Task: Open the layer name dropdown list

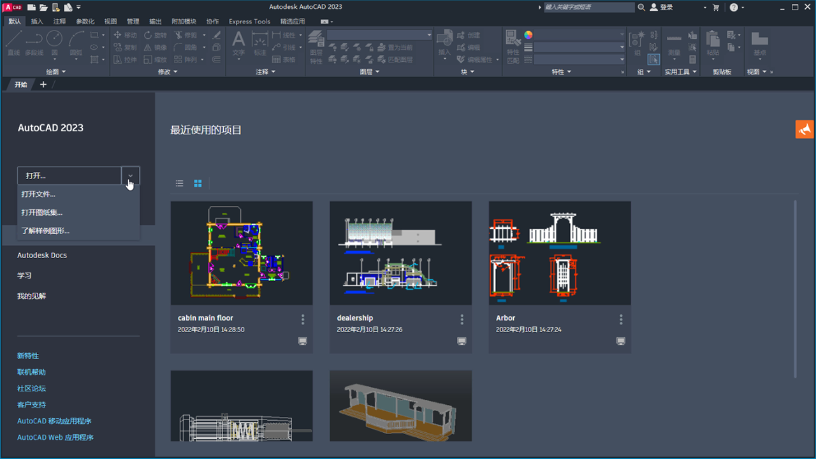Action: click(x=380, y=34)
